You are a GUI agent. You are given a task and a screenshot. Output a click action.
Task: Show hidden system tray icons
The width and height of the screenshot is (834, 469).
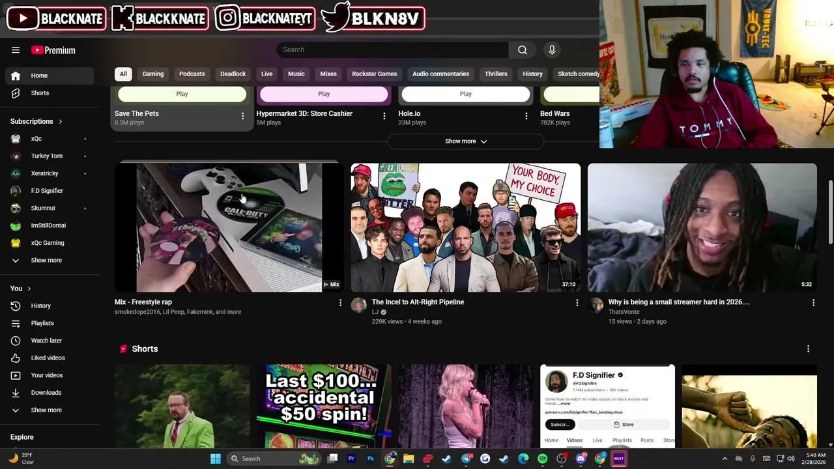coord(725,459)
